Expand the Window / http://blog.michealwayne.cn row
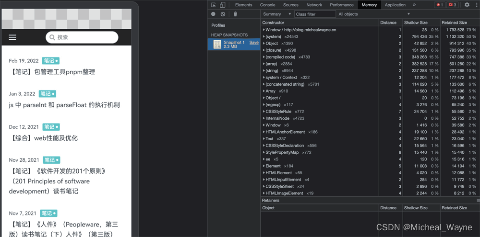Screen dimensions: 480x237 click(264, 30)
